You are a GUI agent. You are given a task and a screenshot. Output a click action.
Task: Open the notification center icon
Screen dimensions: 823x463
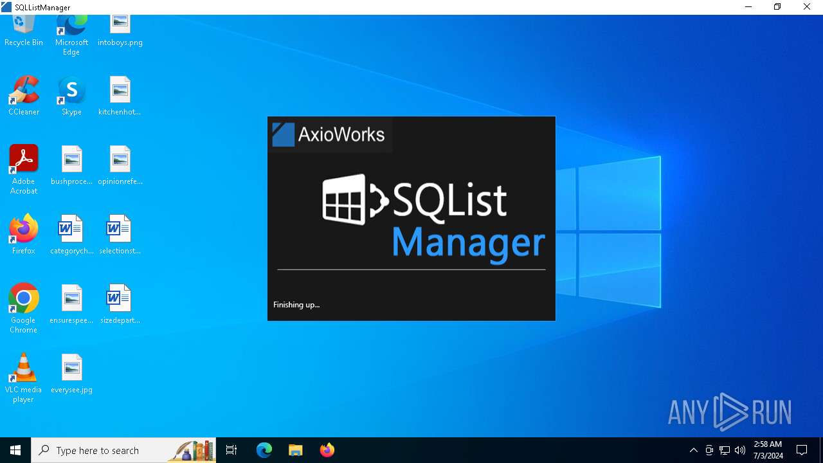point(802,450)
